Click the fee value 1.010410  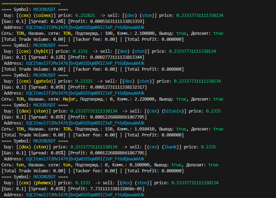coord(144,129)
